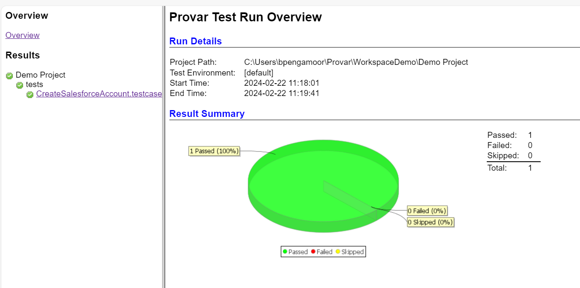This screenshot has width=580, height=288.
Task: Select the tests tree row
Action: pos(30,84)
